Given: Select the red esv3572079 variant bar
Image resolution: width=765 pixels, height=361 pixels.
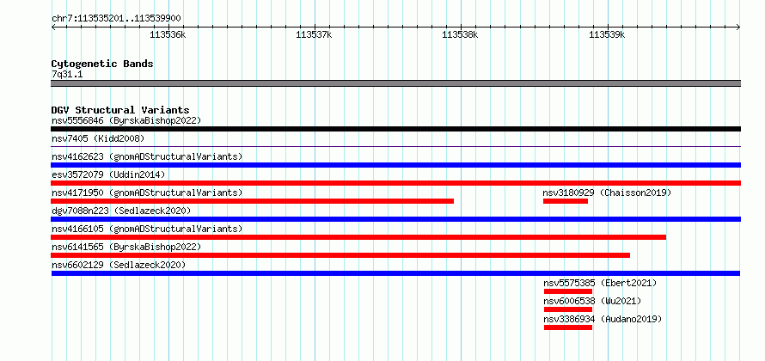Looking at the screenshot, I should coord(395,183).
